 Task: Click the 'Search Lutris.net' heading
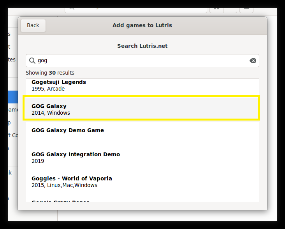[142, 46]
